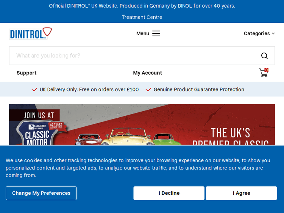Click 'Genuine Product Guarantee Protection' text
The height and width of the screenshot is (213, 284).
point(199,89)
